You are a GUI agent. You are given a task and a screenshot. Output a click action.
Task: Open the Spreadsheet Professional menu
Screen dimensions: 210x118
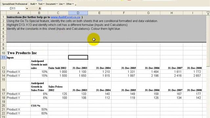[x=14, y=4]
